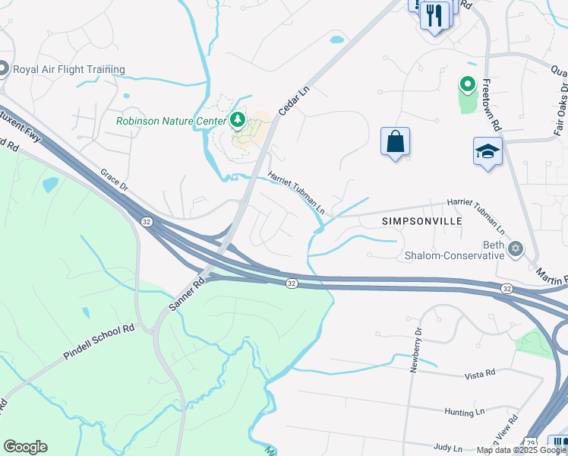Select the graduation cap school marker

point(488,153)
